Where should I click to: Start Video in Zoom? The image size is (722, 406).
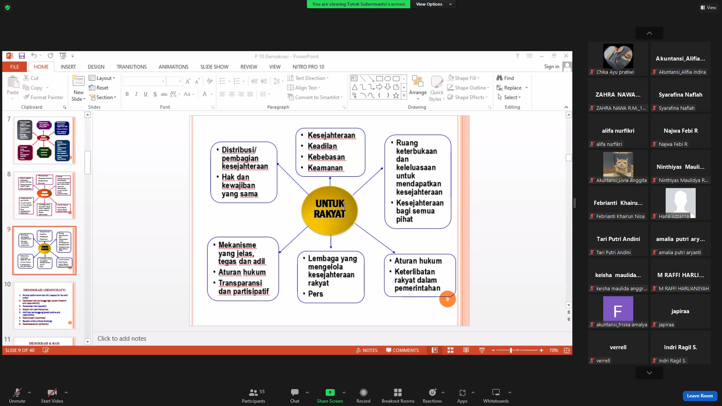(x=52, y=396)
